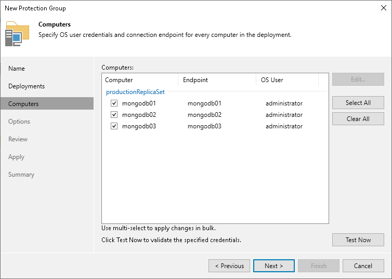Click the mongodb02 endpoint cell

(204, 115)
